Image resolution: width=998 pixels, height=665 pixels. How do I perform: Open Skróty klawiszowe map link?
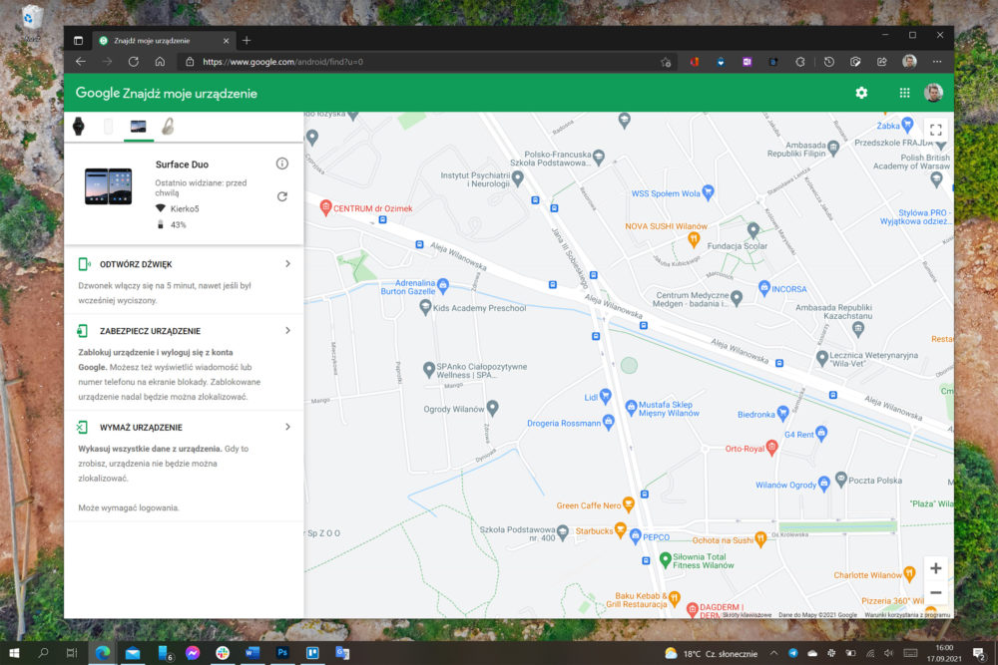click(747, 615)
